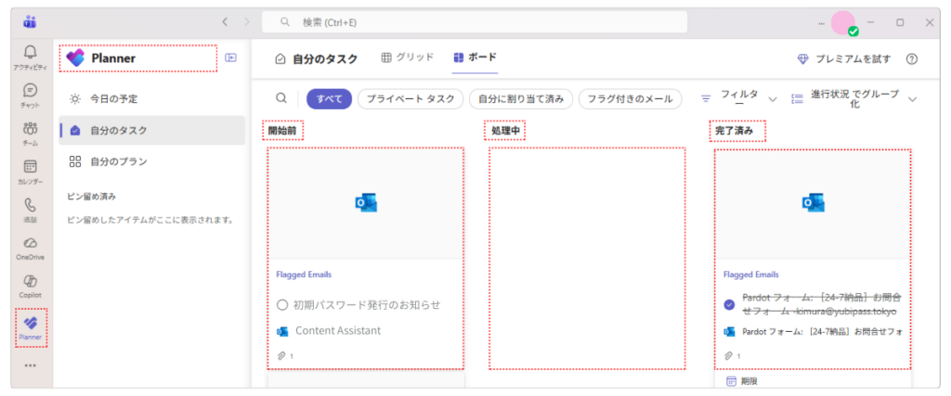The height and width of the screenshot is (396, 951).
Task: Collapse the Planner navigation pane
Action: [x=230, y=57]
